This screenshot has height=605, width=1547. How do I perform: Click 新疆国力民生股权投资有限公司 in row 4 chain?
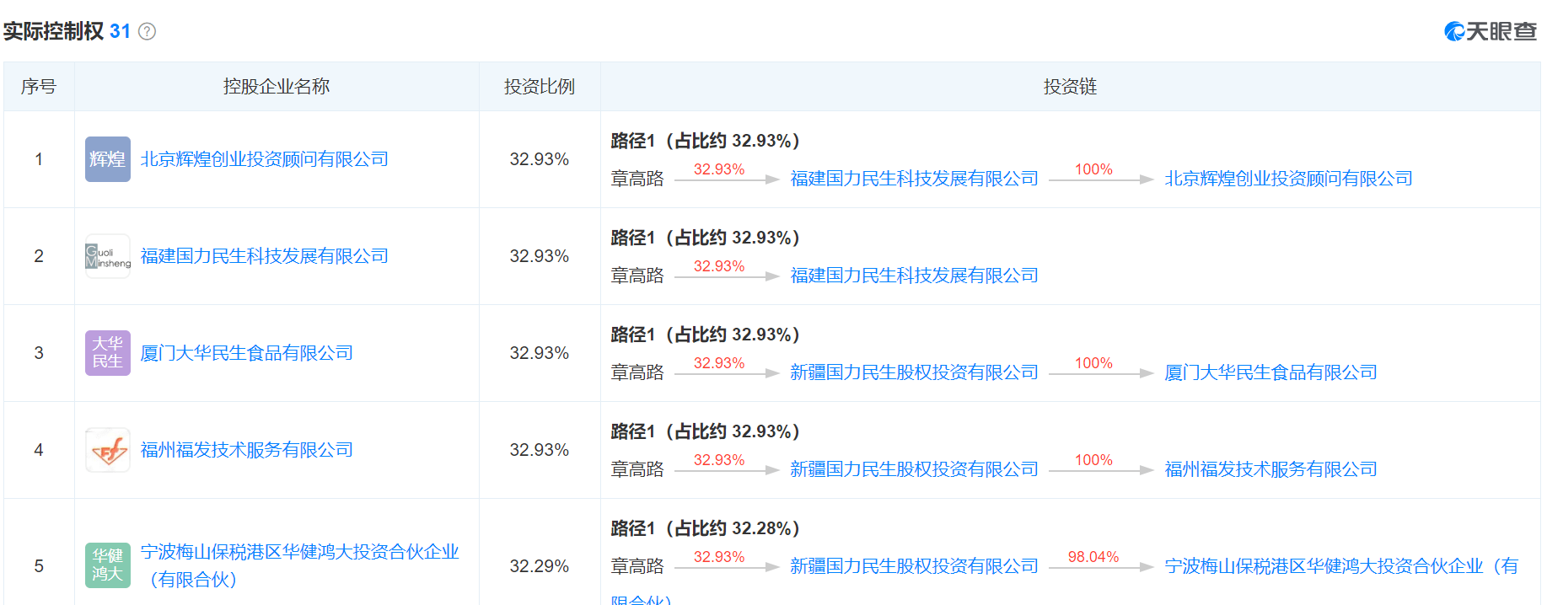pyautogui.click(x=914, y=469)
